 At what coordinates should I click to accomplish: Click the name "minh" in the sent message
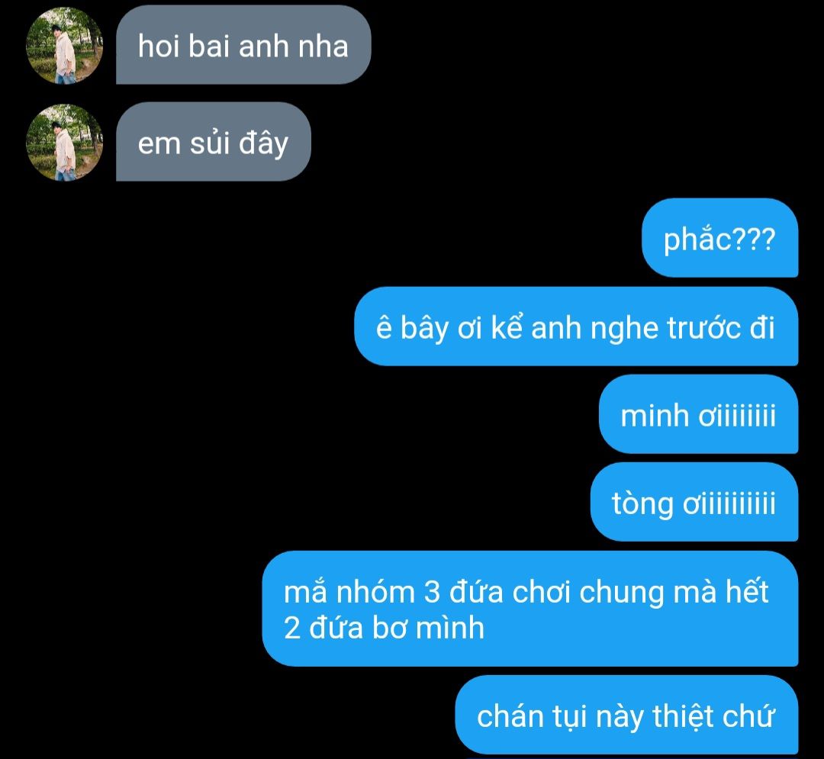tap(655, 416)
